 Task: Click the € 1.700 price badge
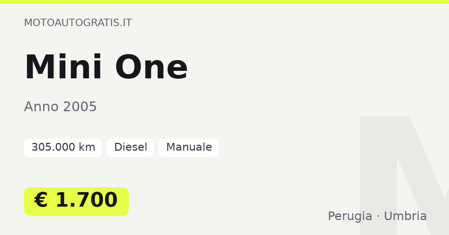pos(76,201)
